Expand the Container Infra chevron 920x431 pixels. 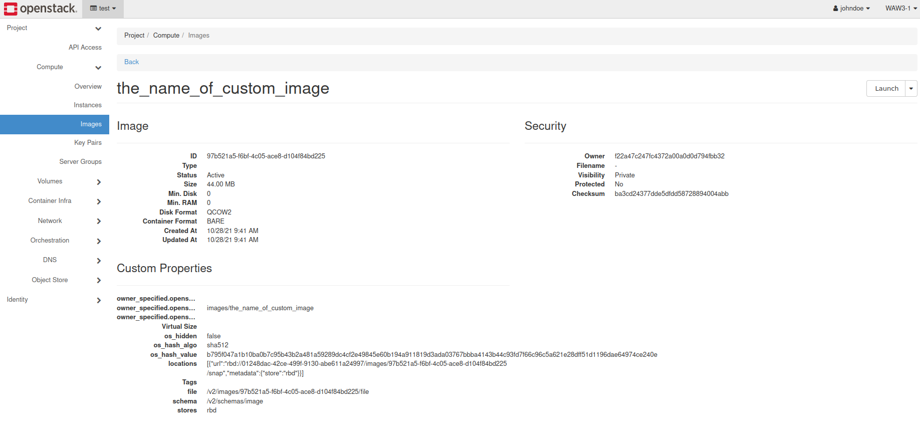(99, 201)
